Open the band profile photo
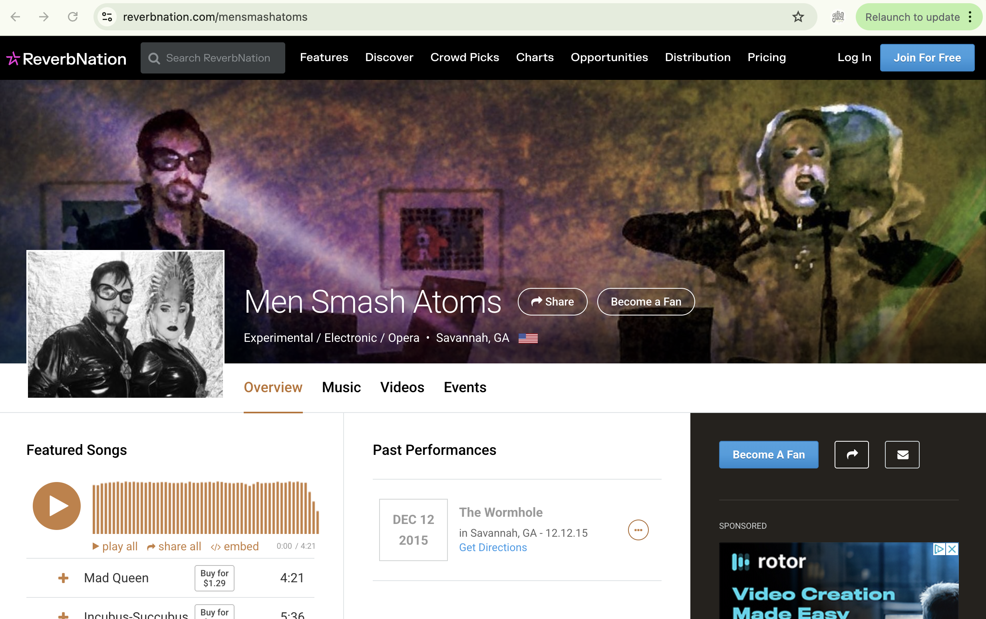 [x=125, y=324]
